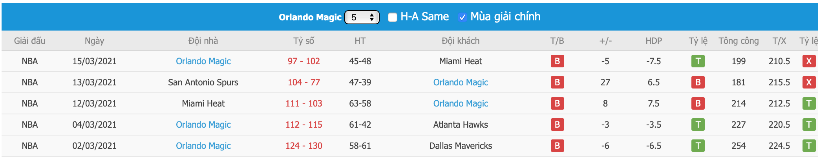Click red X over/under badge for 15/03/2021
This screenshot has width=819, height=159.
tap(809, 61)
